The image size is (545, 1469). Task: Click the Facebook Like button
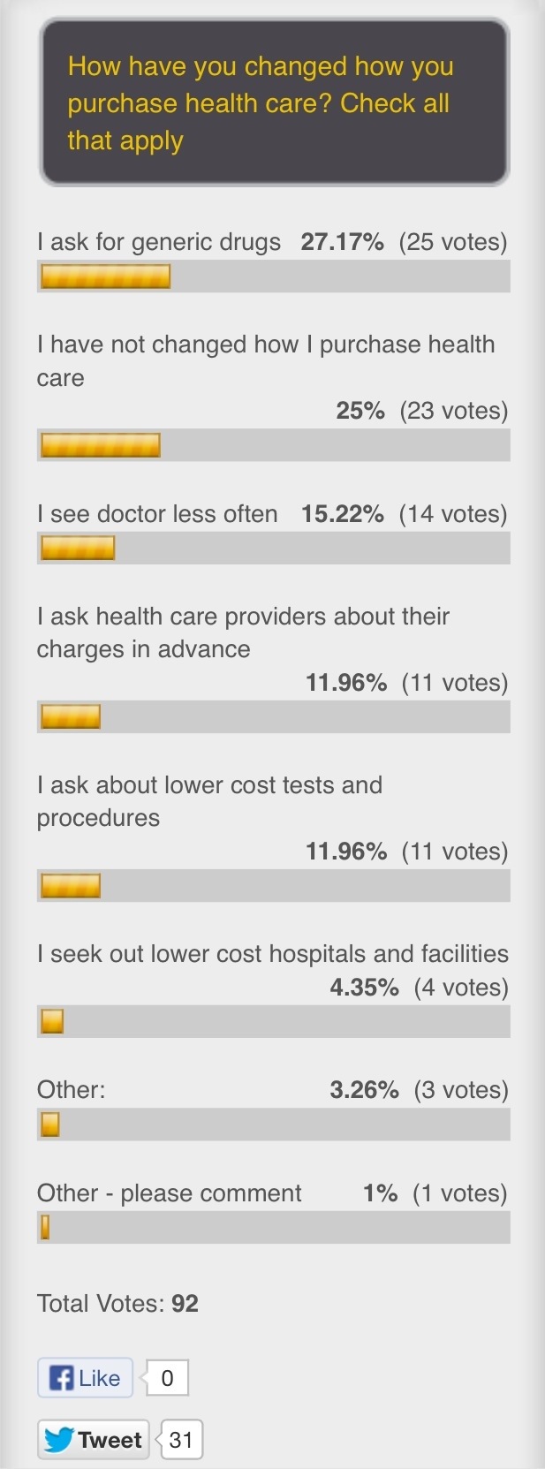tap(86, 1377)
